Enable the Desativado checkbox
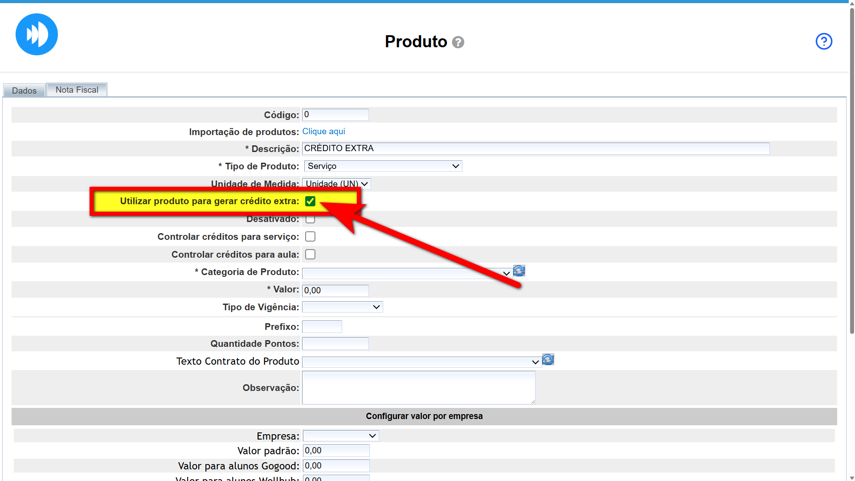Viewport: 855px width, 481px height. 310,219
